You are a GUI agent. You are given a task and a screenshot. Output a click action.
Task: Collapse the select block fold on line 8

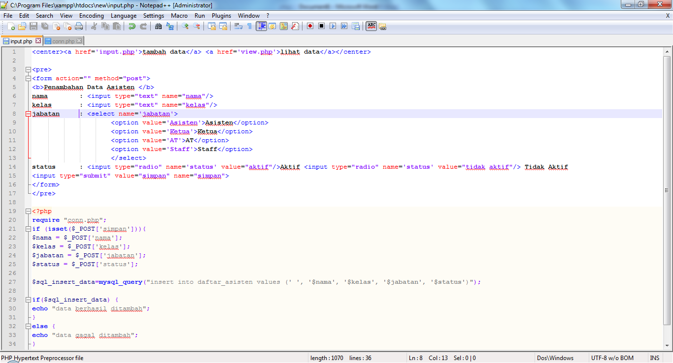(28, 114)
